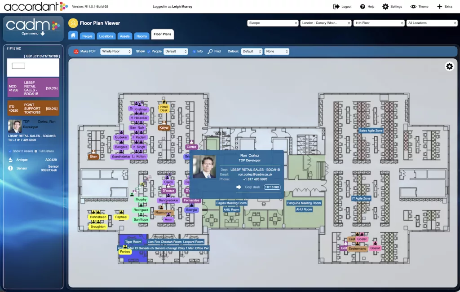Click the Eestermans desk label
460x292 pixels.
(357, 248)
